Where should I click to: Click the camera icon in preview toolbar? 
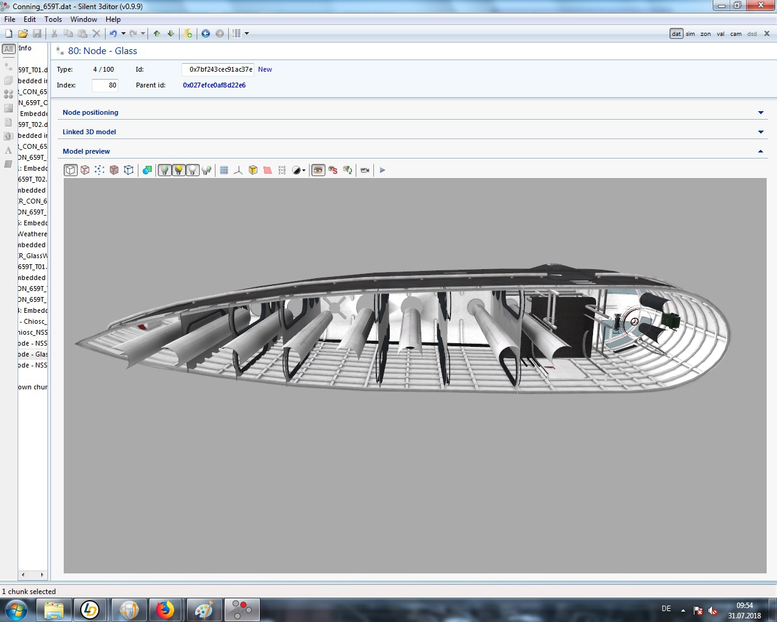click(x=365, y=170)
